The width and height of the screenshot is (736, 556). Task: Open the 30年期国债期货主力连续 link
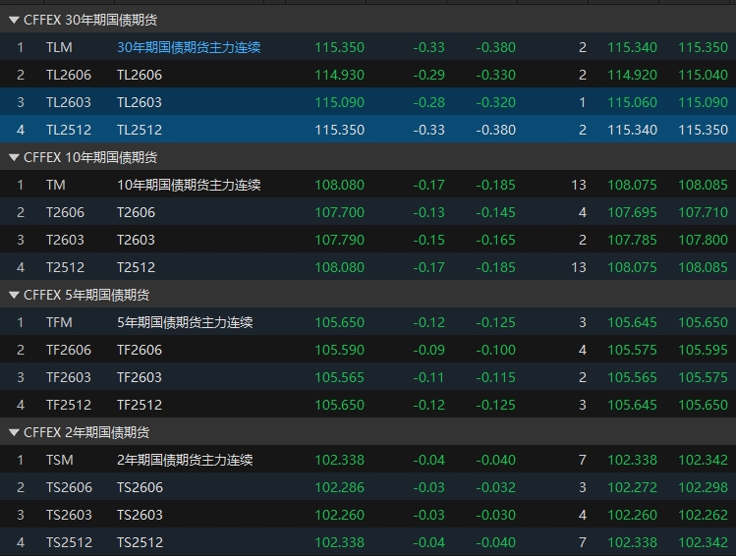click(x=189, y=47)
